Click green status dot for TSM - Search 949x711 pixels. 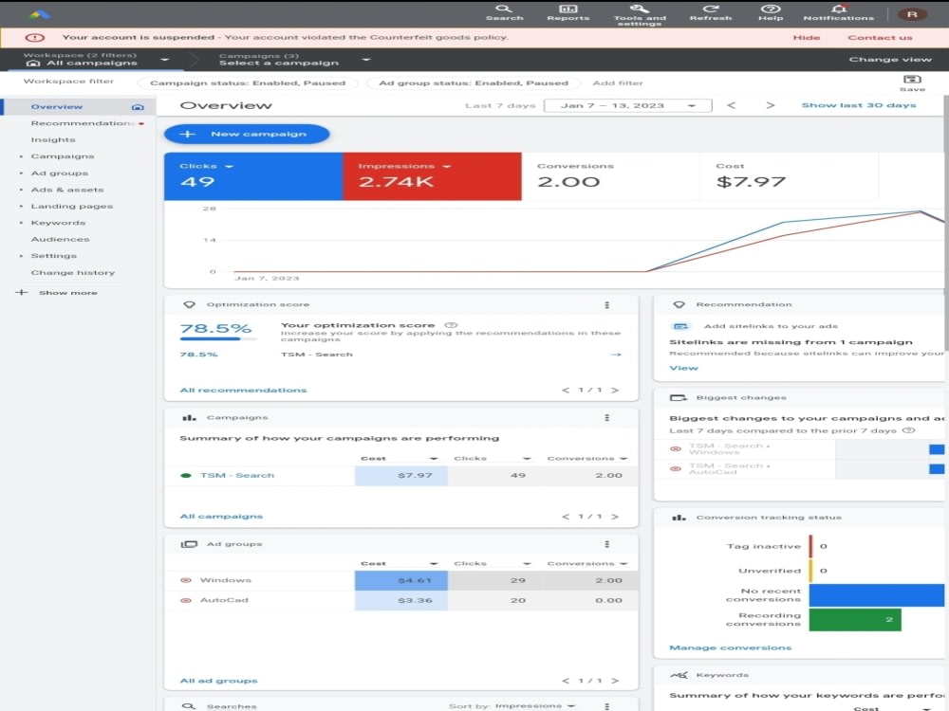coord(186,475)
